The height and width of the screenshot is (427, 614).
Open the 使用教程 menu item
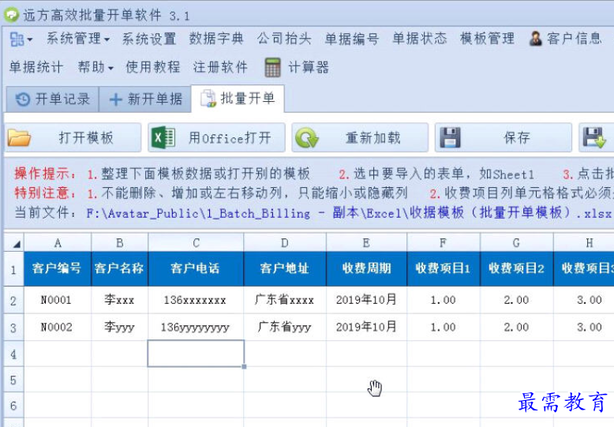point(153,67)
